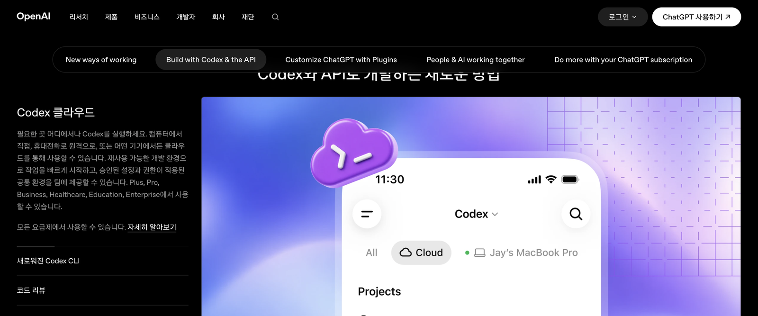Open the 재단 menu
The width and height of the screenshot is (758, 316).
(248, 17)
